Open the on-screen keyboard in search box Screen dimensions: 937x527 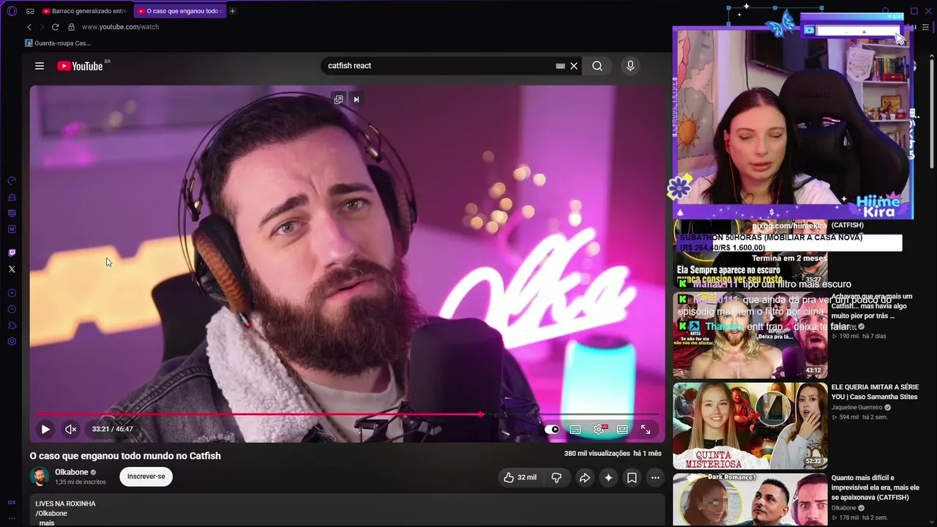pyautogui.click(x=560, y=66)
